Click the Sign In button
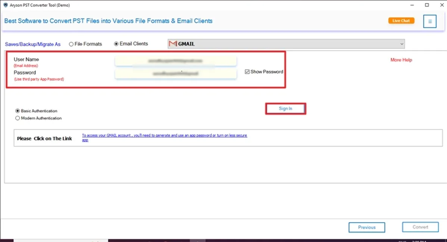Screen dimensions: 447x242 [285, 109]
